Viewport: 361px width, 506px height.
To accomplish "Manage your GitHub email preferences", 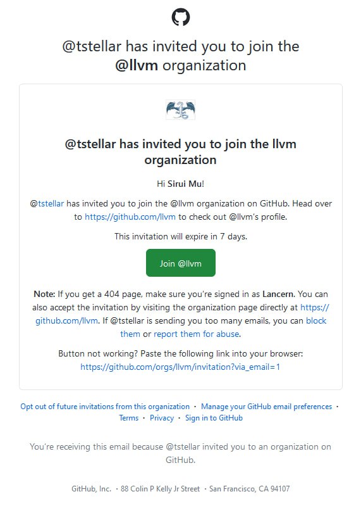I will (x=266, y=407).
